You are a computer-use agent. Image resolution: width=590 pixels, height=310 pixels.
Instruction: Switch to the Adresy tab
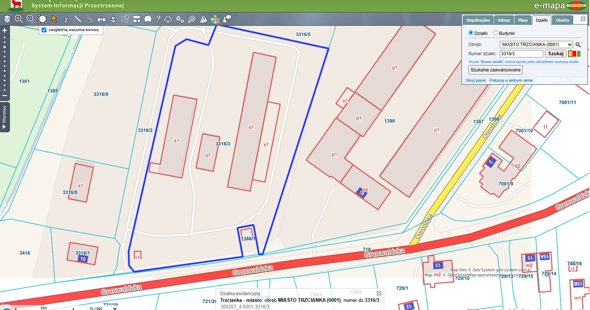503,20
